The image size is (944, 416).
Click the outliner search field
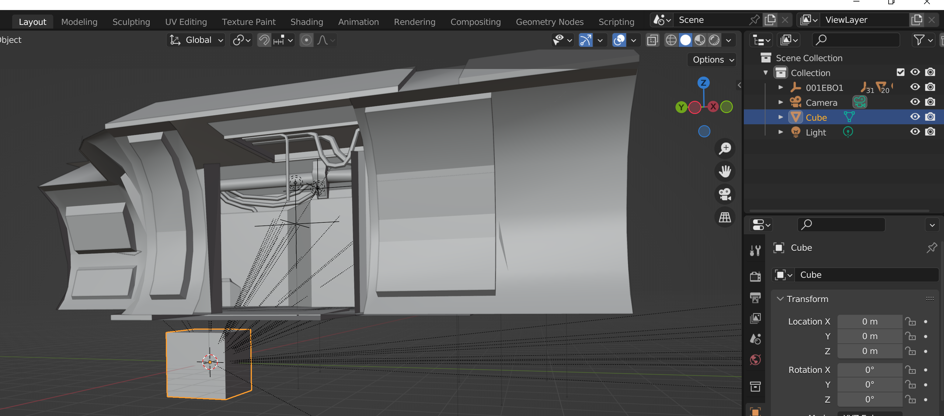tap(856, 40)
